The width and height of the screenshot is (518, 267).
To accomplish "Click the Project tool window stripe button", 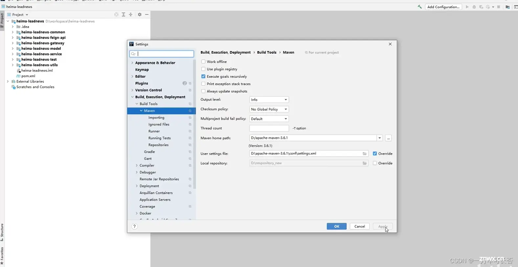I will pyautogui.click(x=2, y=21).
